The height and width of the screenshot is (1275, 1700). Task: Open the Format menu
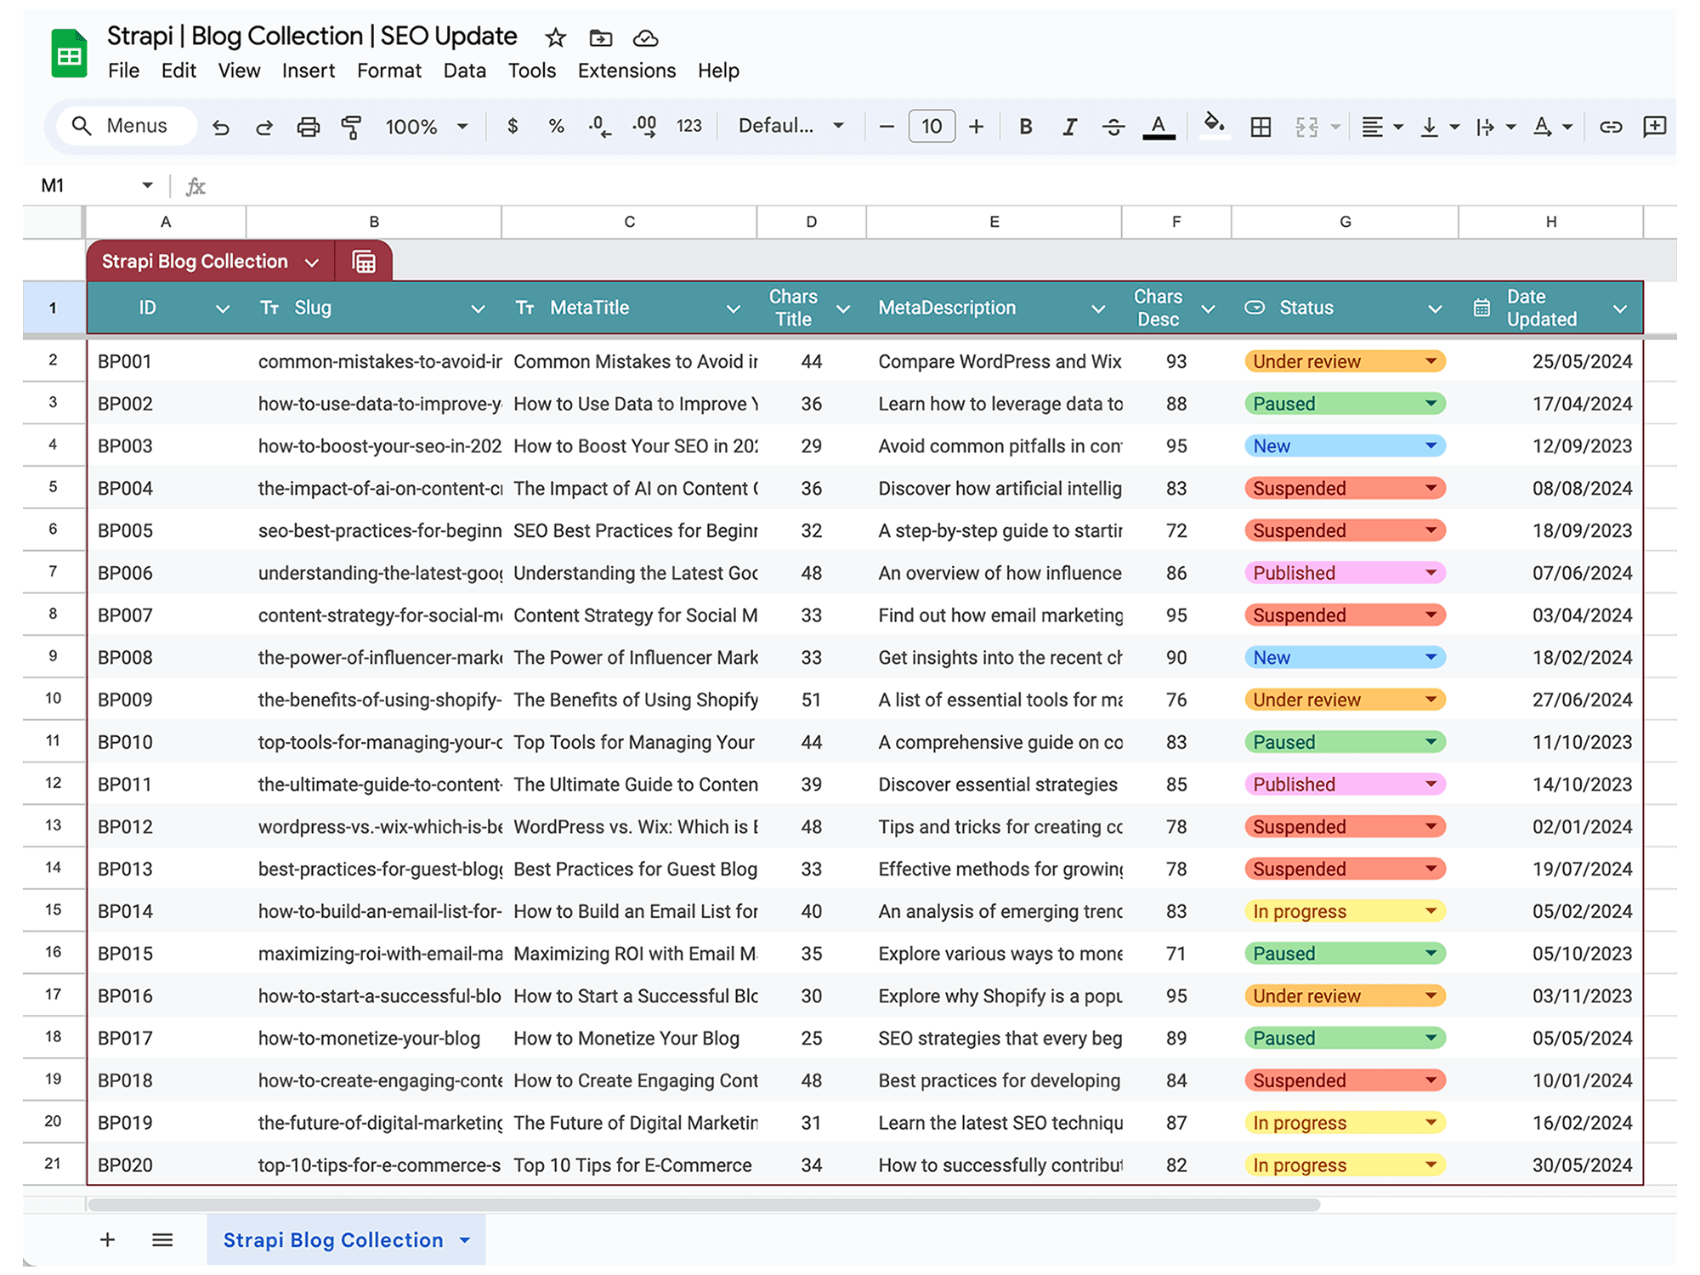click(x=389, y=71)
